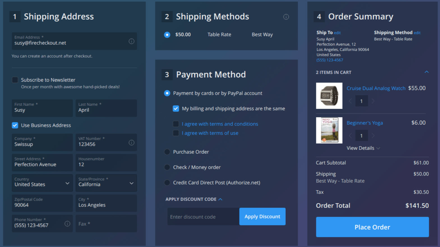Click the Enter discount code field
440x247 pixels.
pos(203,217)
